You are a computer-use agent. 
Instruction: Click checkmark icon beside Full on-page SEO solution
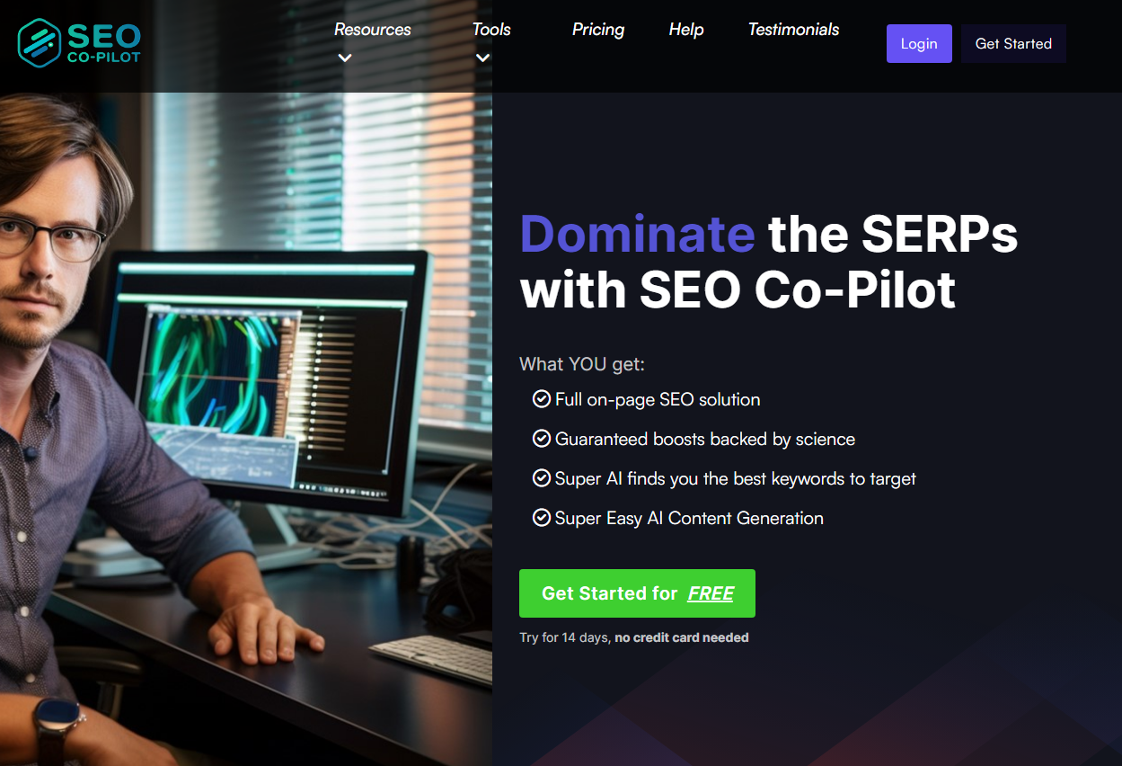click(542, 398)
